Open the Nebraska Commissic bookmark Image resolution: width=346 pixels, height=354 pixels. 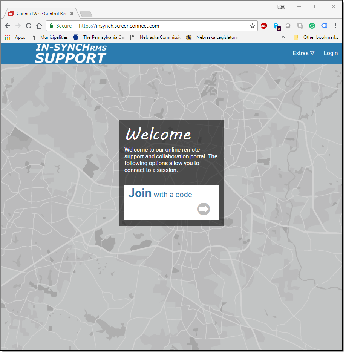pyautogui.click(x=156, y=37)
